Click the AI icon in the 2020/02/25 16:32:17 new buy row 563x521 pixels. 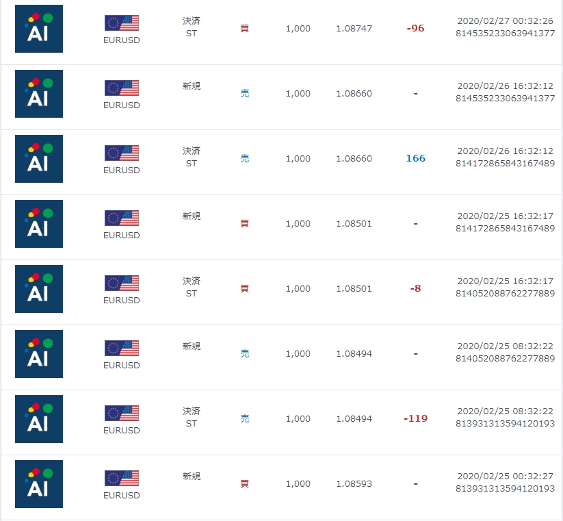point(39,224)
